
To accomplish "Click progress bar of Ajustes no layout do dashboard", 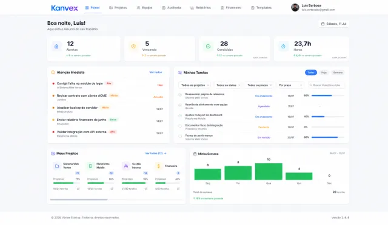I will point(328,117).
